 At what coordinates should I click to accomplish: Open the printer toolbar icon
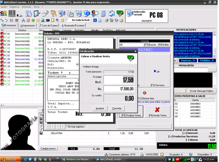[70, 13]
